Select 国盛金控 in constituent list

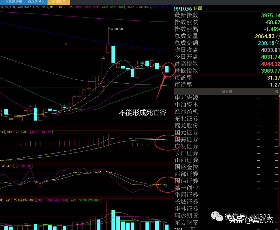[x=186, y=167]
